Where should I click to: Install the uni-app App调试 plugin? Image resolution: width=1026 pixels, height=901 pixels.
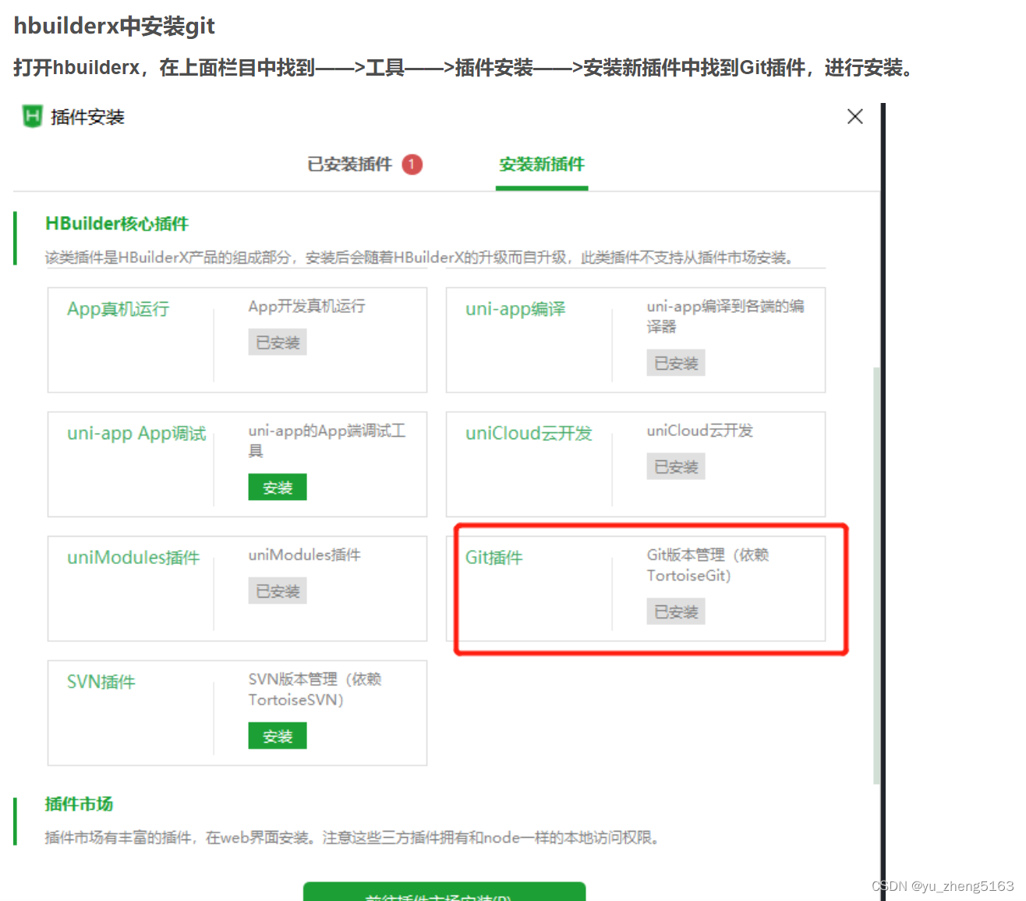coord(278,488)
